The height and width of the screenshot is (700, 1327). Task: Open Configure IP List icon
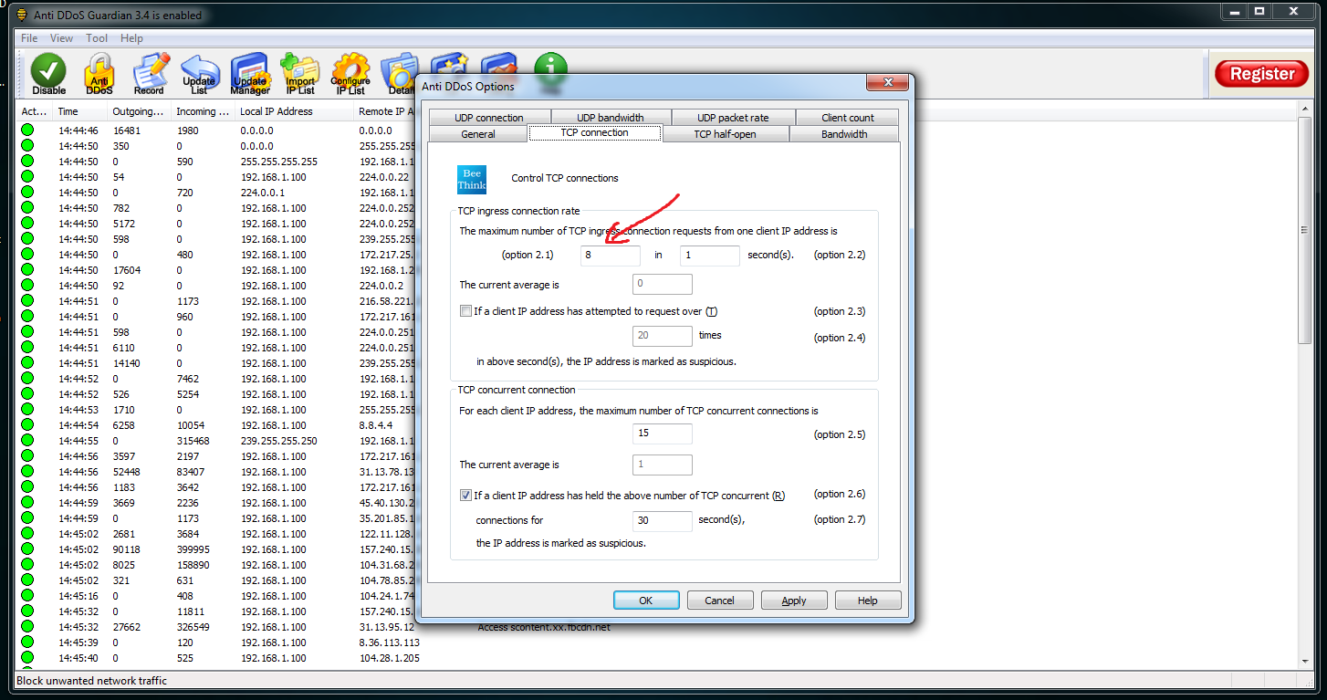(350, 74)
